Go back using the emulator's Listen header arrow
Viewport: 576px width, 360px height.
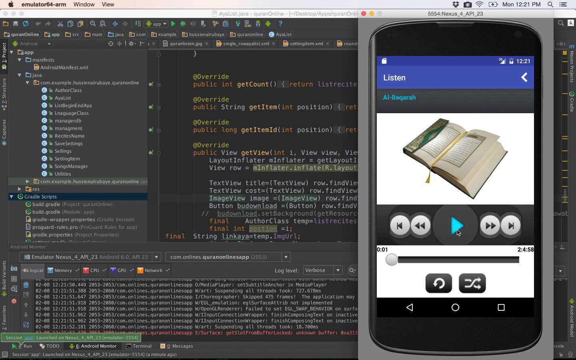tap(524, 78)
